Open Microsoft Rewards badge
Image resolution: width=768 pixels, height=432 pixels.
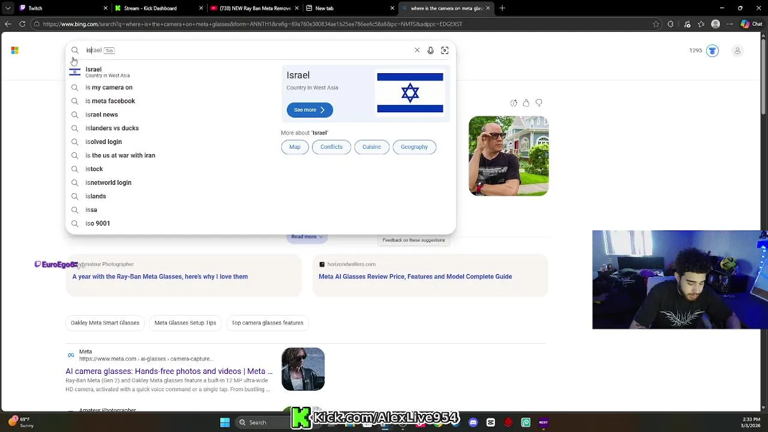point(712,50)
